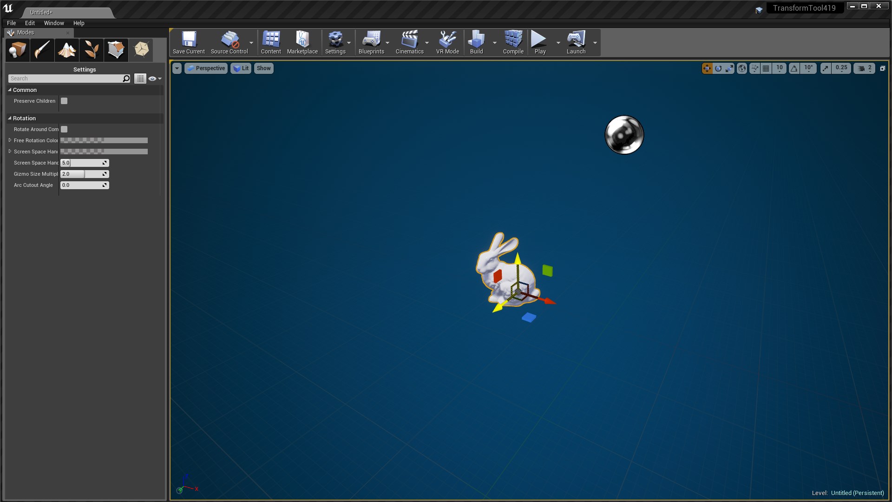Open the viewport options dropdown arrow

click(x=177, y=68)
